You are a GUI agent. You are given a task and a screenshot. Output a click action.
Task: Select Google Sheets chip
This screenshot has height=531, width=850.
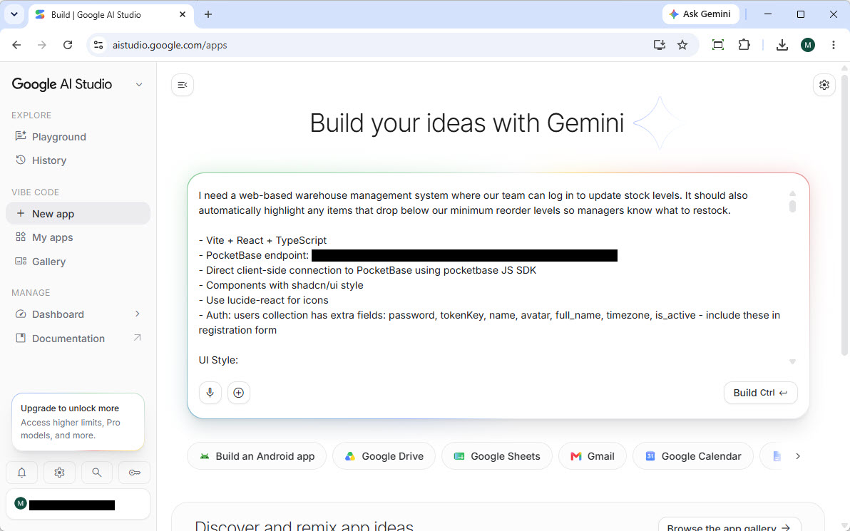point(496,456)
